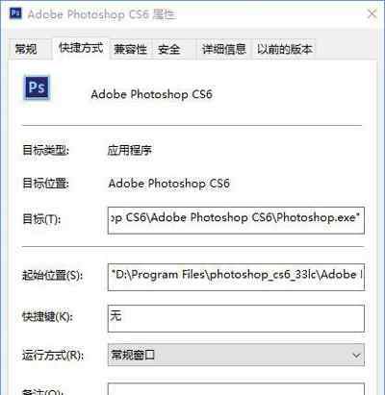Switch to the 常规 tab
Screen dimensions: 385x395
[26, 49]
